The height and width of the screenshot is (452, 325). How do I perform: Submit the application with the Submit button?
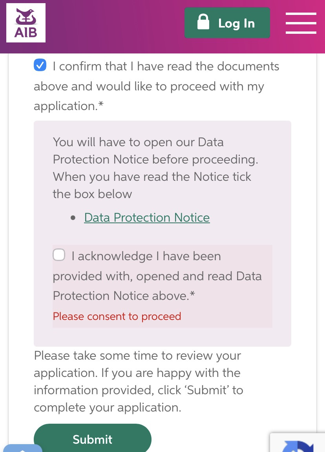(x=92, y=438)
